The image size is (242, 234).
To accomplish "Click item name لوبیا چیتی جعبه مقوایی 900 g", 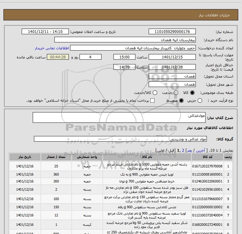I will 147,174.
